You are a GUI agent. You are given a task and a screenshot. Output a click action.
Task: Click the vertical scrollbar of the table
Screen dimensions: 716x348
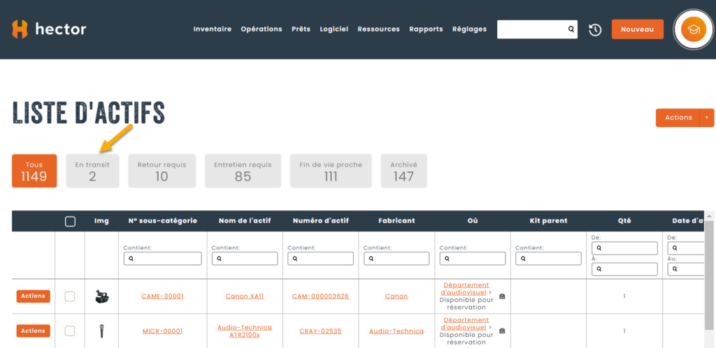pos(709,280)
